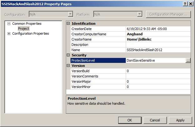Image resolution: width=195 pixels, height=127 pixels.
Task: Click the Description value field
Action: pos(158,45)
